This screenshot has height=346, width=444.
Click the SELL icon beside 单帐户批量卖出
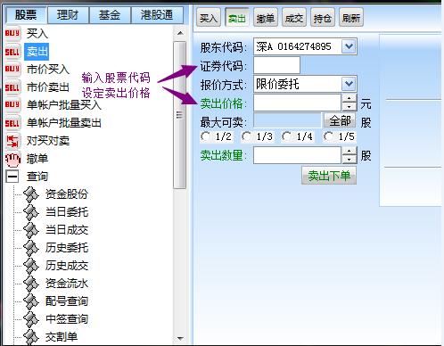point(12,123)
